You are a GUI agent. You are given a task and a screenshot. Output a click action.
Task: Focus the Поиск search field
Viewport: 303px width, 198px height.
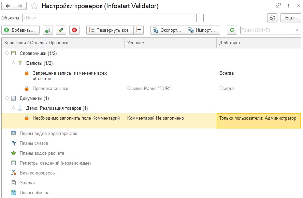(x=267, y=30)
